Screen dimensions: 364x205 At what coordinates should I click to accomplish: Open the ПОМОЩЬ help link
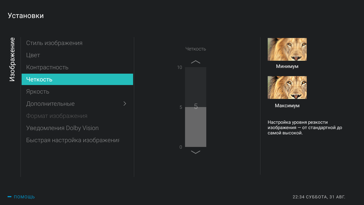tap(24, 197)
